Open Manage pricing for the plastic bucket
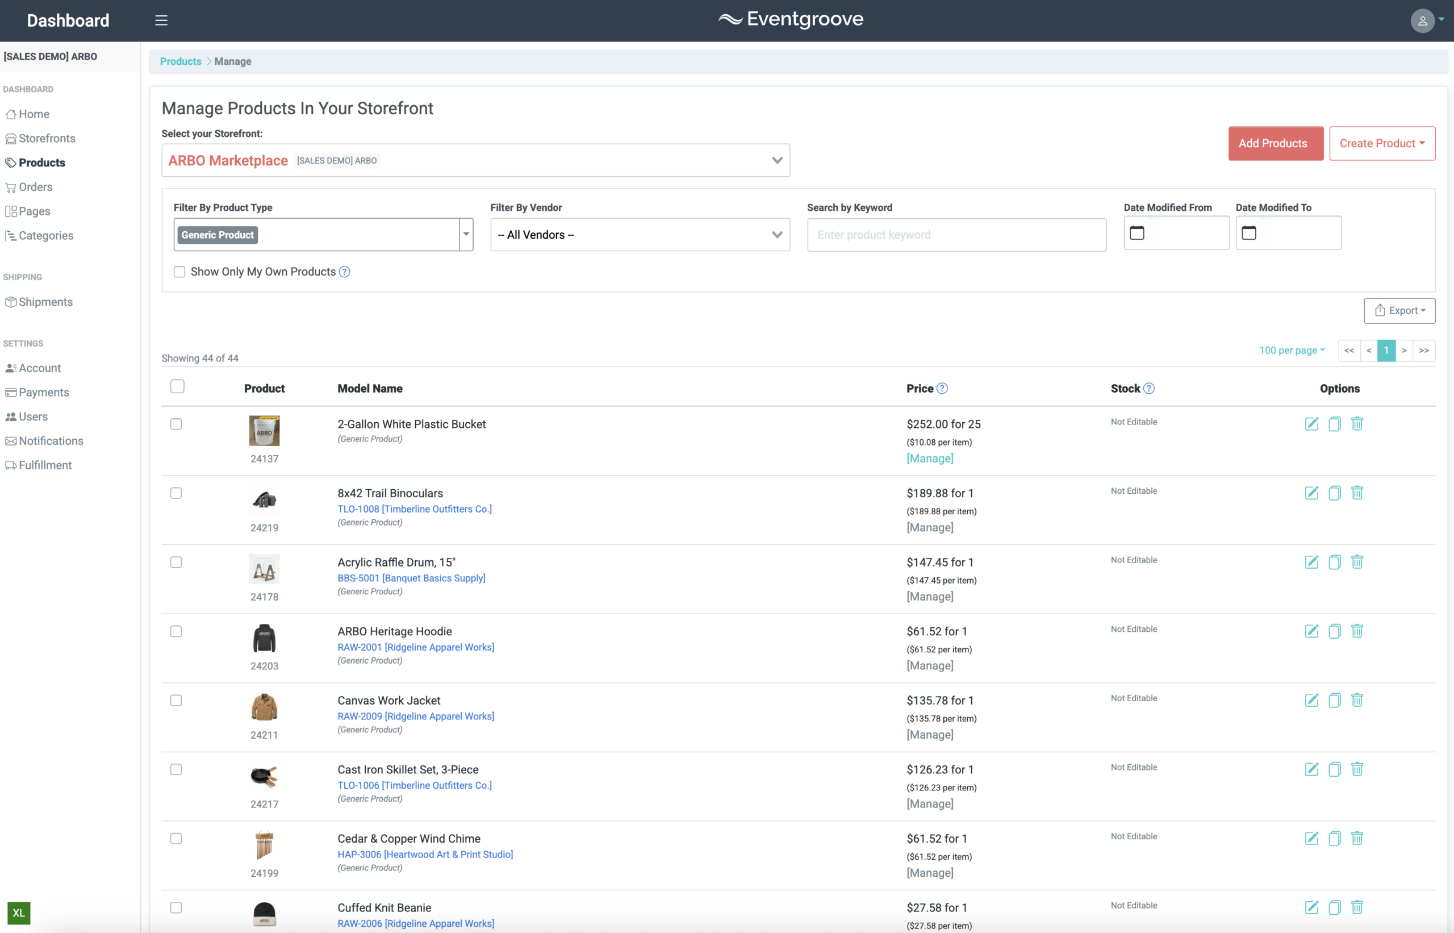The height and width of the screenshot is (933, 1454). tap(930, 459)
